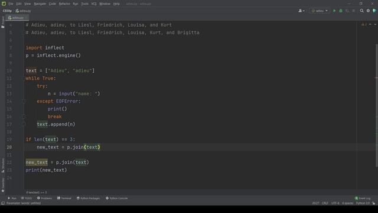
Task: Collapse the except EOFError block fold marker
Action: click(24, 101)
